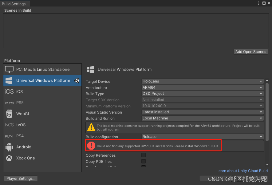This screenshot has width=272, height=185.
Task: Enable the Copy References checkbox
Action: pos(144,155)
